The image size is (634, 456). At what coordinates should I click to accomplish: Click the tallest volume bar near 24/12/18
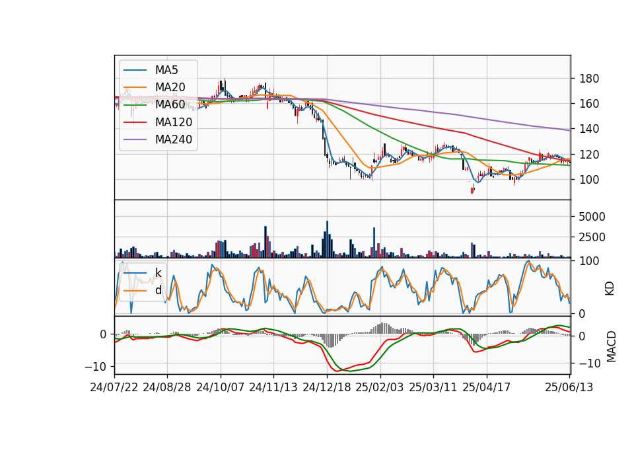click(327, 239)
